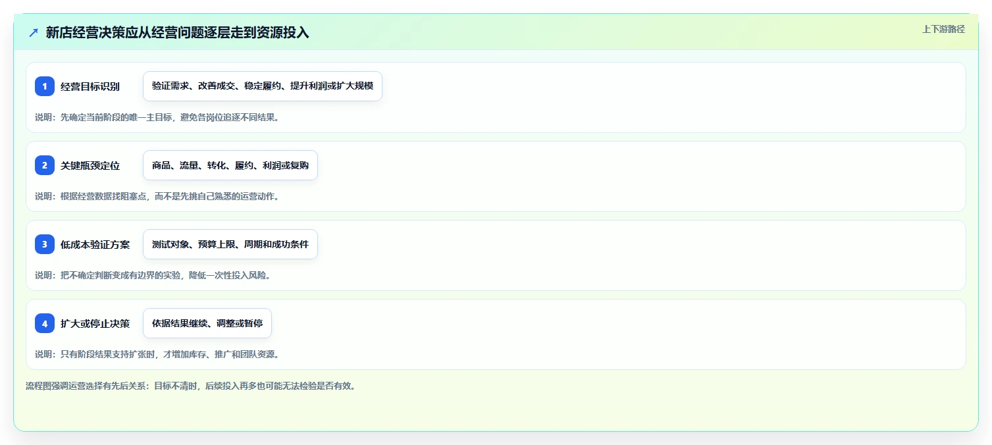Viewport: 992px width, 445px height.
Task: Select the 关键瓶颈定位 step title
Action: [x=90, y=166]
